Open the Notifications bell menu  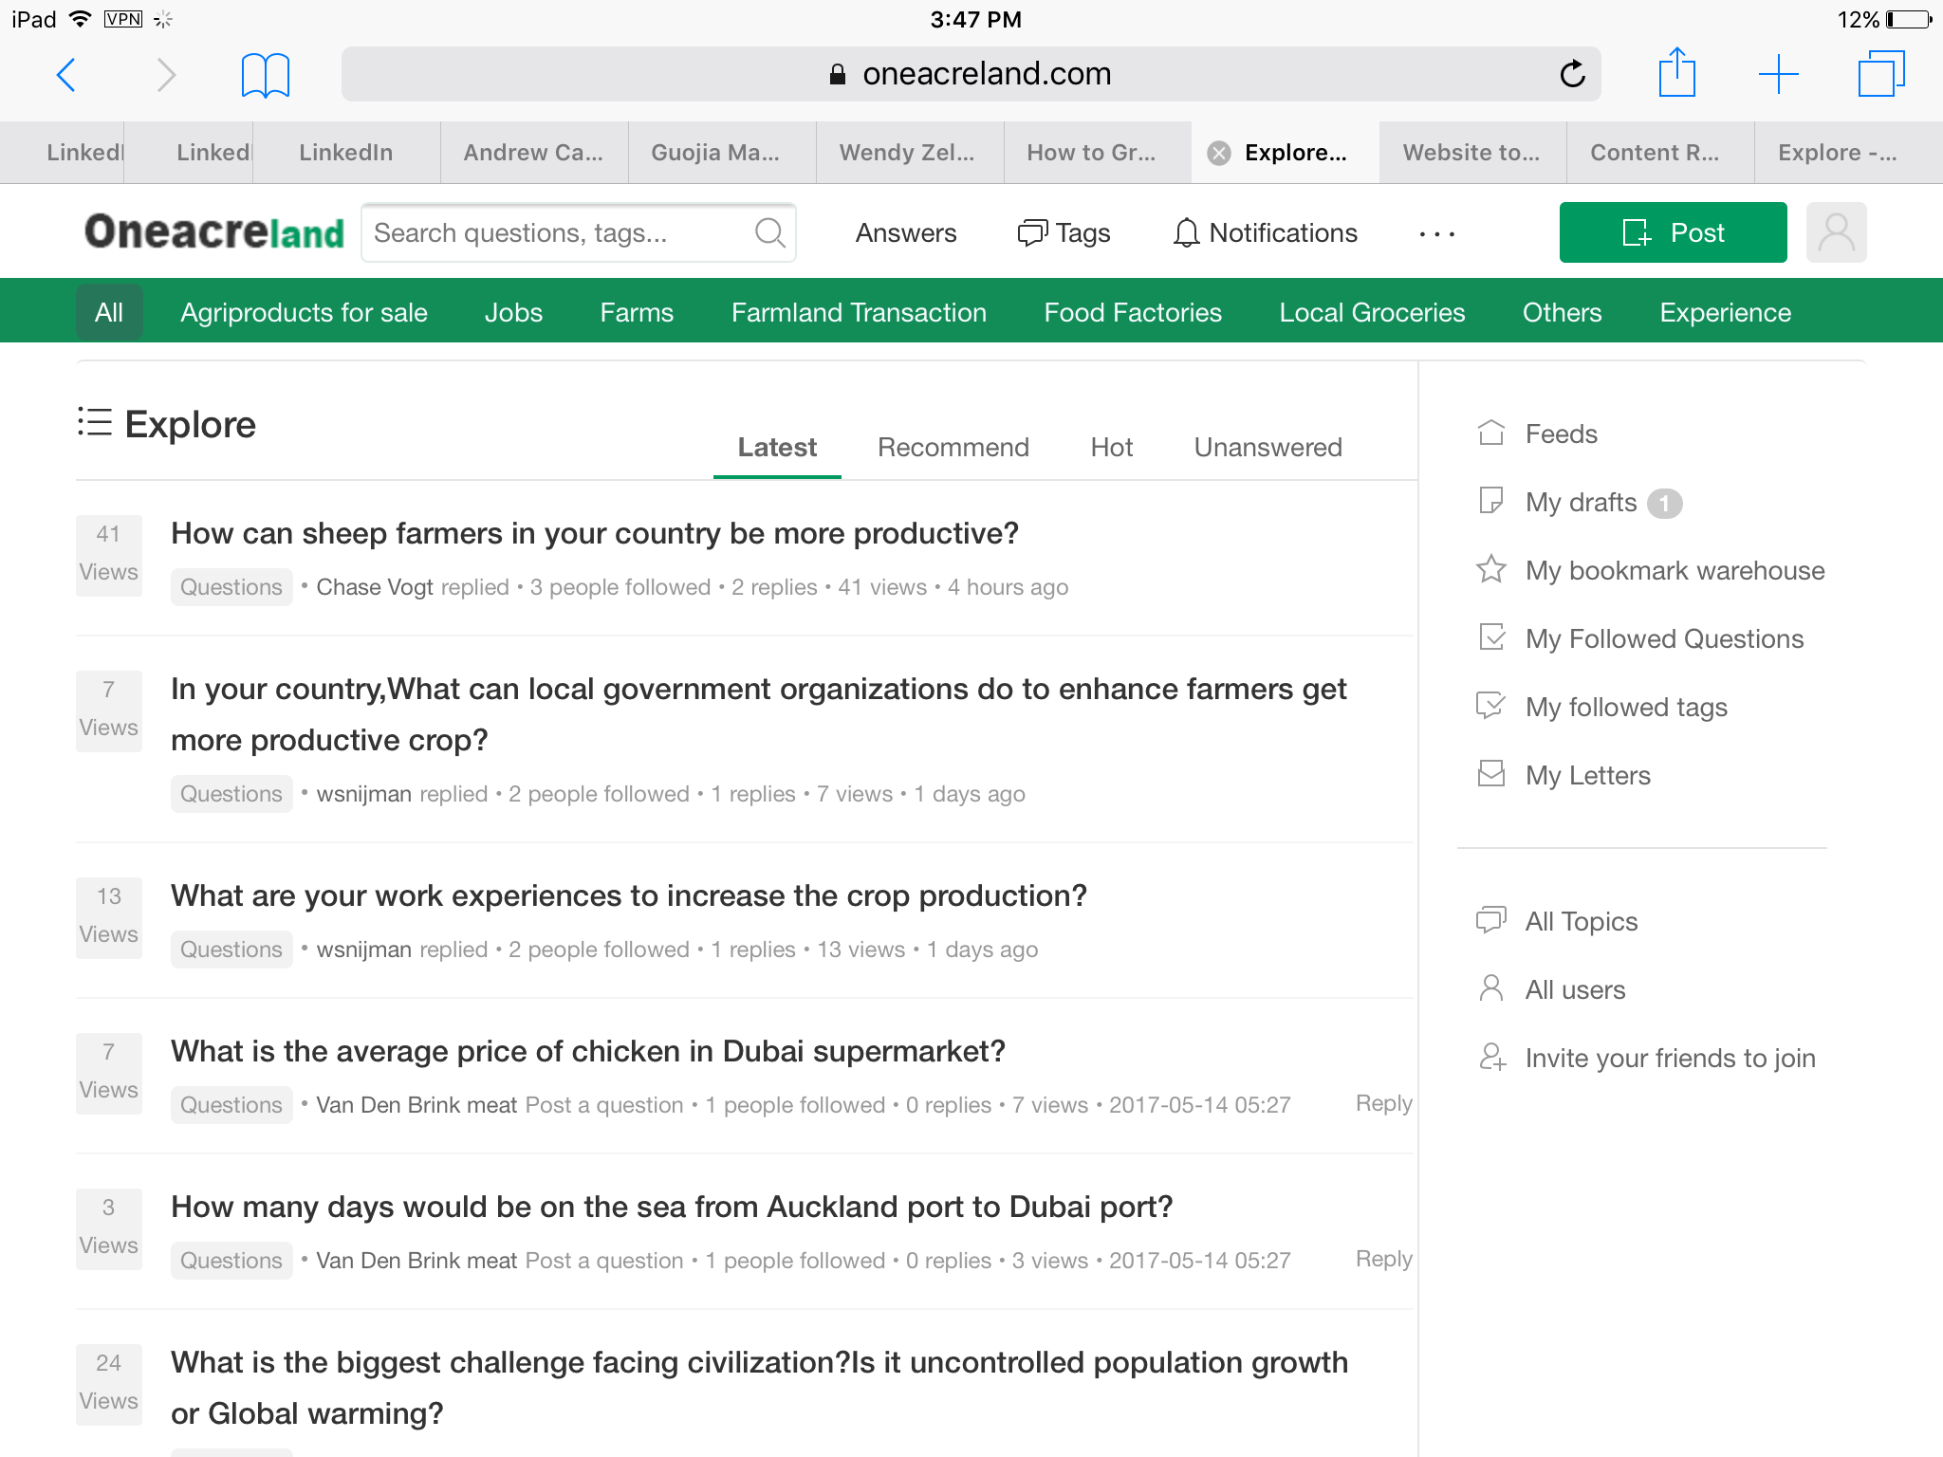pos(1265,233)
